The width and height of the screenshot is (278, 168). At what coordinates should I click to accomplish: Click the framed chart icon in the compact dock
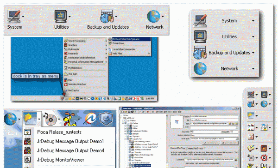coord(251,136)
